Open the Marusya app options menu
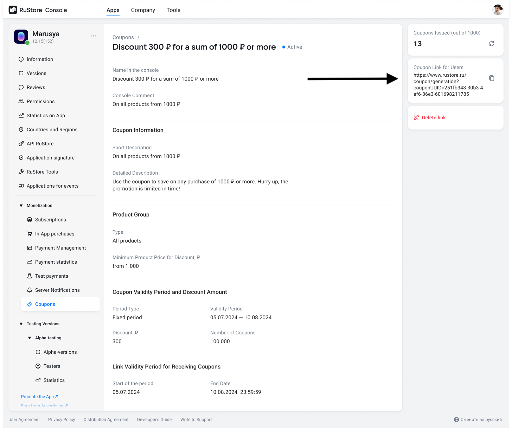 click(x=94, y=36)
